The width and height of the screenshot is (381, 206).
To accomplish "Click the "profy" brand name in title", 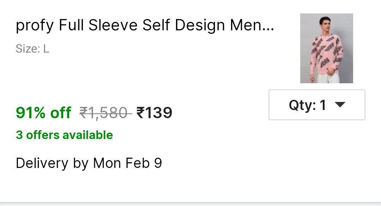I will pyautogui.click(x=35, y=26).
